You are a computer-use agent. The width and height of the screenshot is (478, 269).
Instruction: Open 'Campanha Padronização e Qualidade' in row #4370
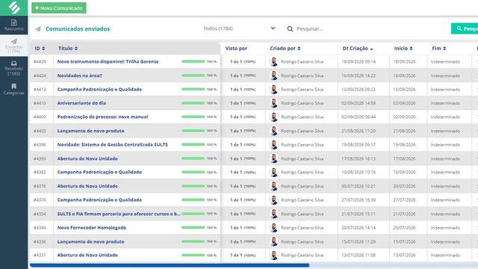[x=99, y=200]
